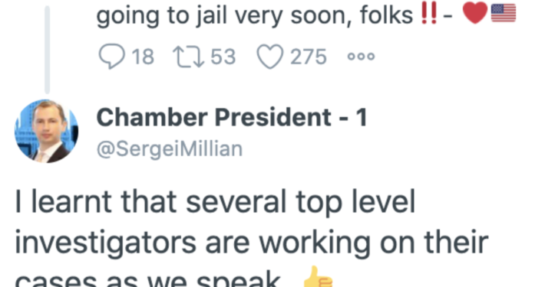Visit the @SergeiMillian handle link
The height and width of the screenshot is (287, 545).
pyautogui.click(x=170, y=149)
